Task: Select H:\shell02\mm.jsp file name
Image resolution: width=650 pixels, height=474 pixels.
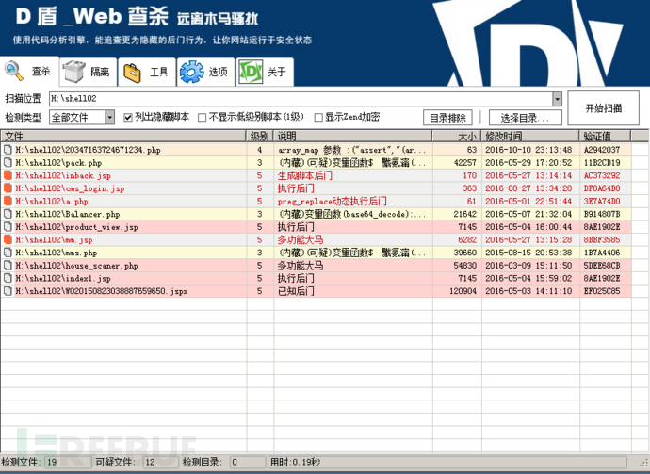Action: [54, 240]
